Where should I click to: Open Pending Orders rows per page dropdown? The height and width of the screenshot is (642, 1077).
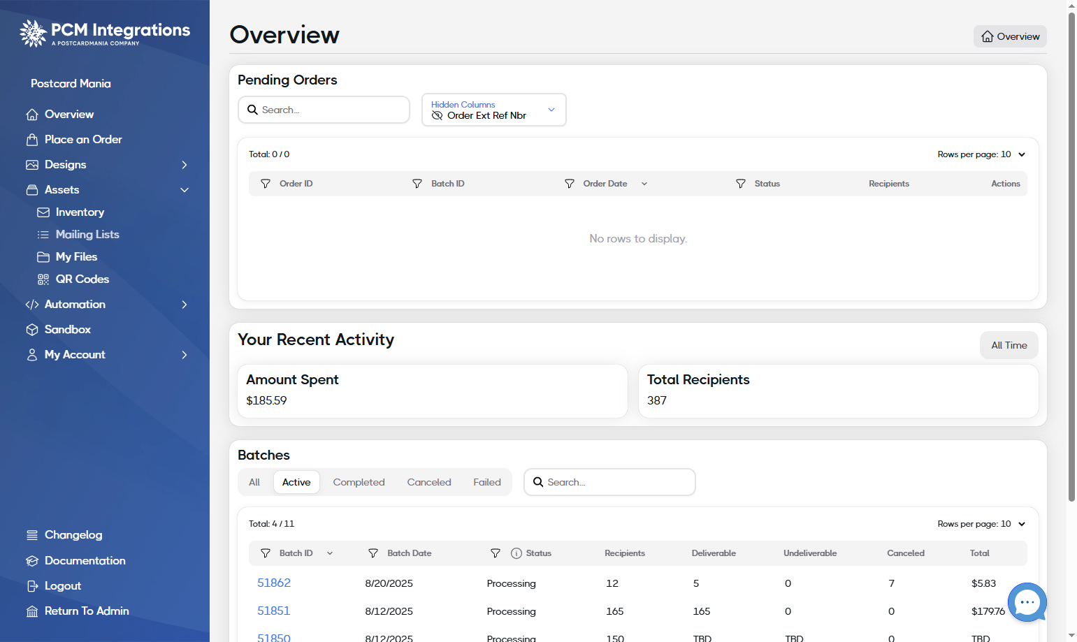(981, 154)
